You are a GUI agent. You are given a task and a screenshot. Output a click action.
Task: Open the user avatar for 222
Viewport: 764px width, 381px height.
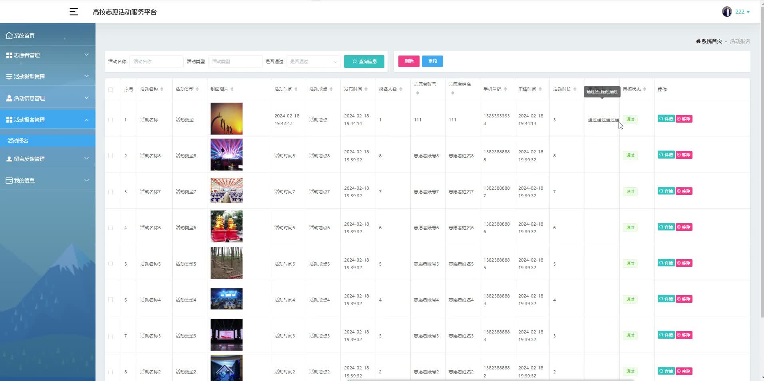click(x=726, y=12)
